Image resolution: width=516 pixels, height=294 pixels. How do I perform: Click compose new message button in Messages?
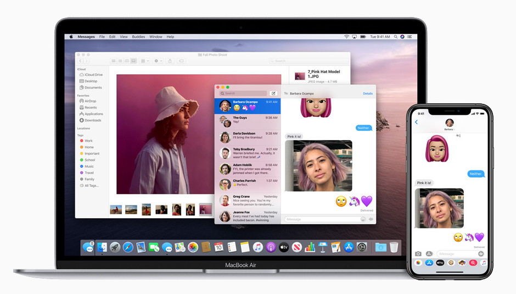(273, 93)
